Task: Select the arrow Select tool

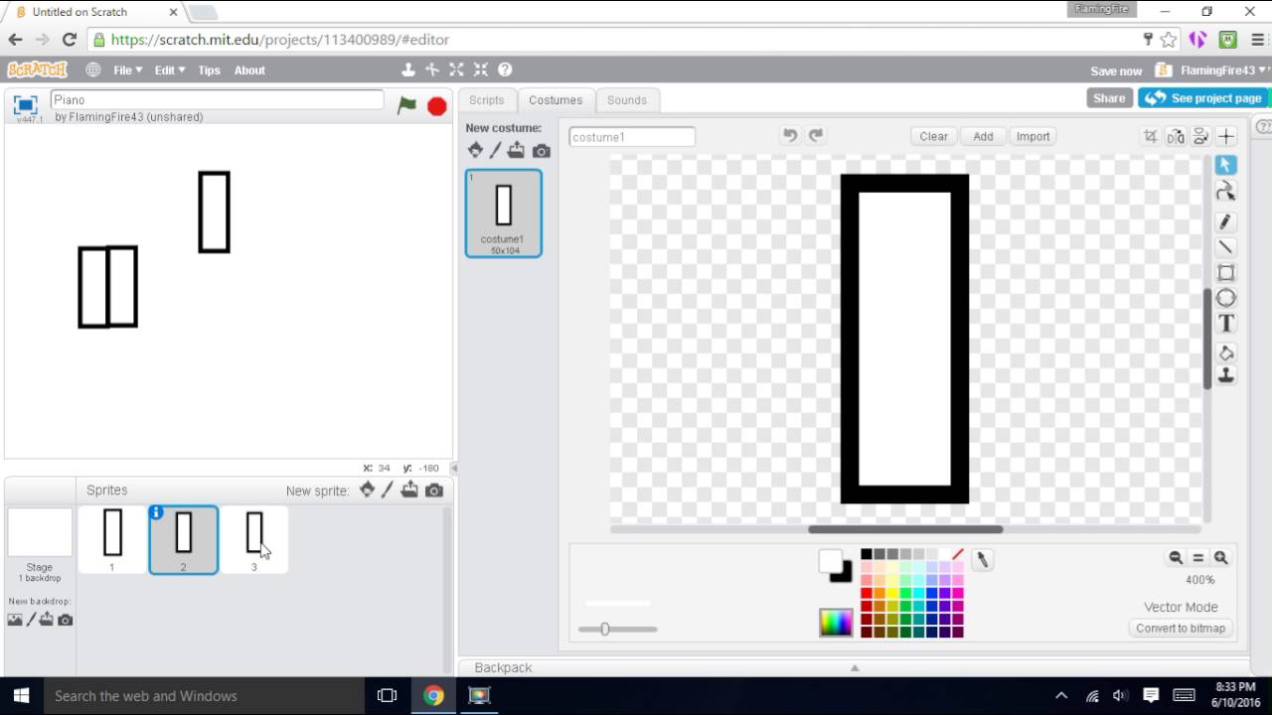Action: pos(1225,165)
